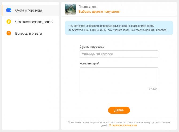Click the orange active-tab marker beside Счета

2,10
